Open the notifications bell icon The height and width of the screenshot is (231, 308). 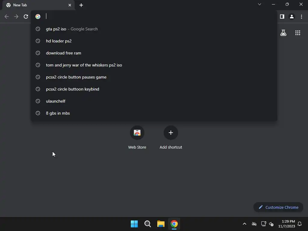300,224
